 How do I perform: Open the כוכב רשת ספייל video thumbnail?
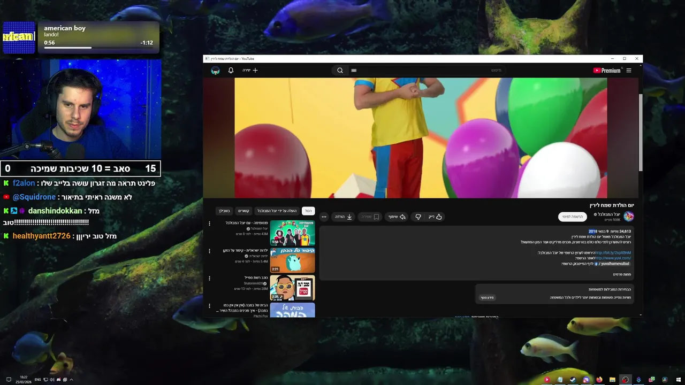click(292, 288)
